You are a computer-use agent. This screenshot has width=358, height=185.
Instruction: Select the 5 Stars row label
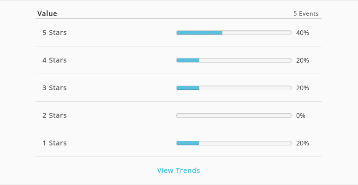point(54,33)
